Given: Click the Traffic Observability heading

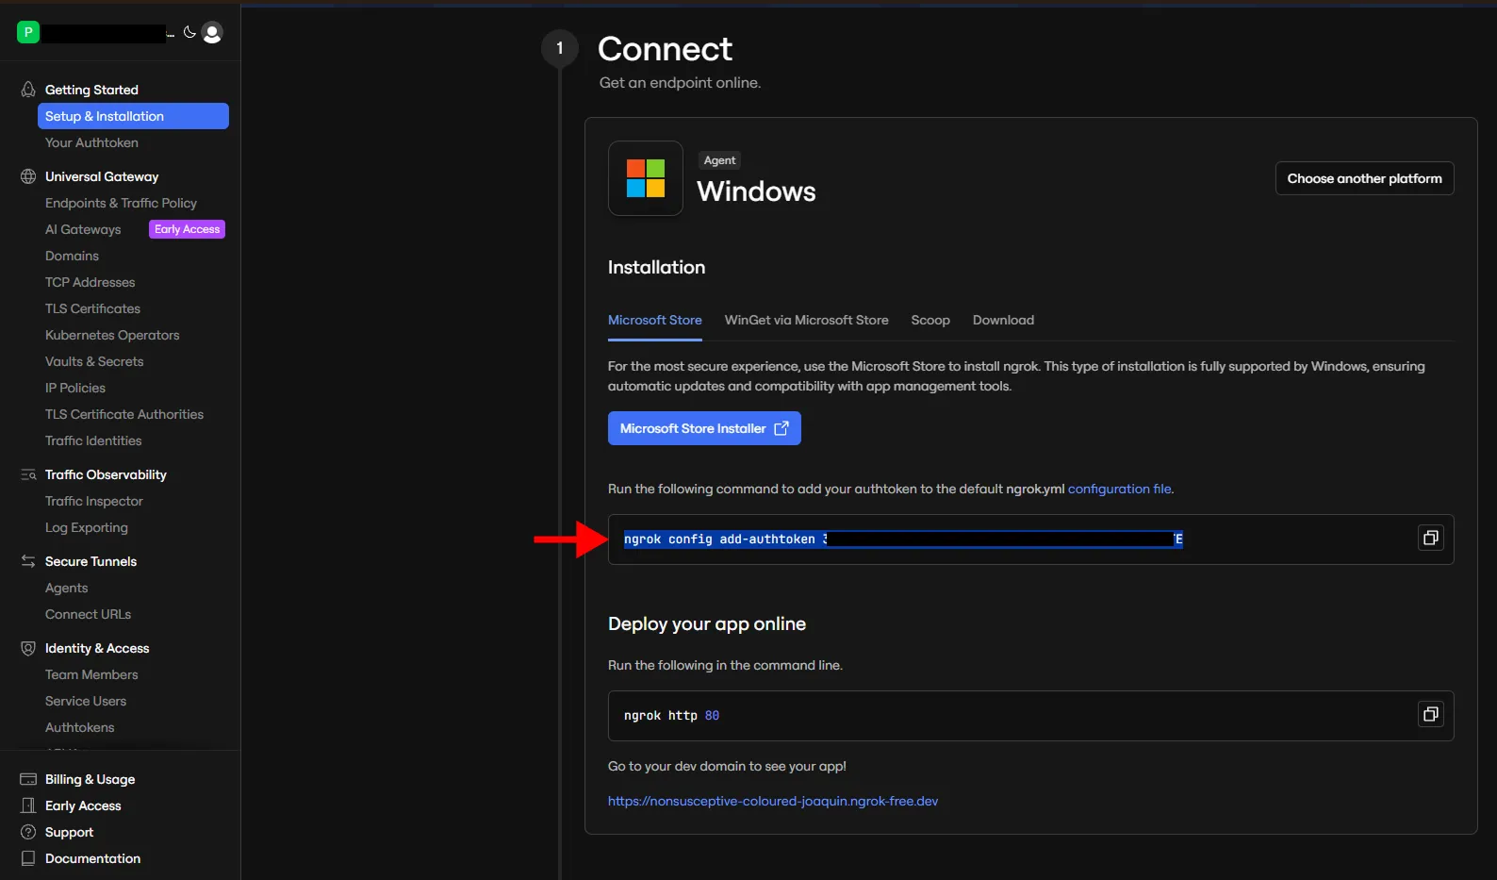Looking at the screenshot, I should (x=106, y=474).
